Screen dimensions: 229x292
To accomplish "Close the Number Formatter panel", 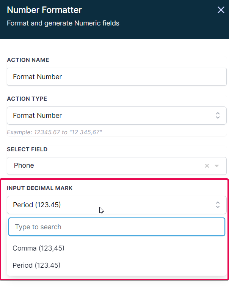I will 221,10.
